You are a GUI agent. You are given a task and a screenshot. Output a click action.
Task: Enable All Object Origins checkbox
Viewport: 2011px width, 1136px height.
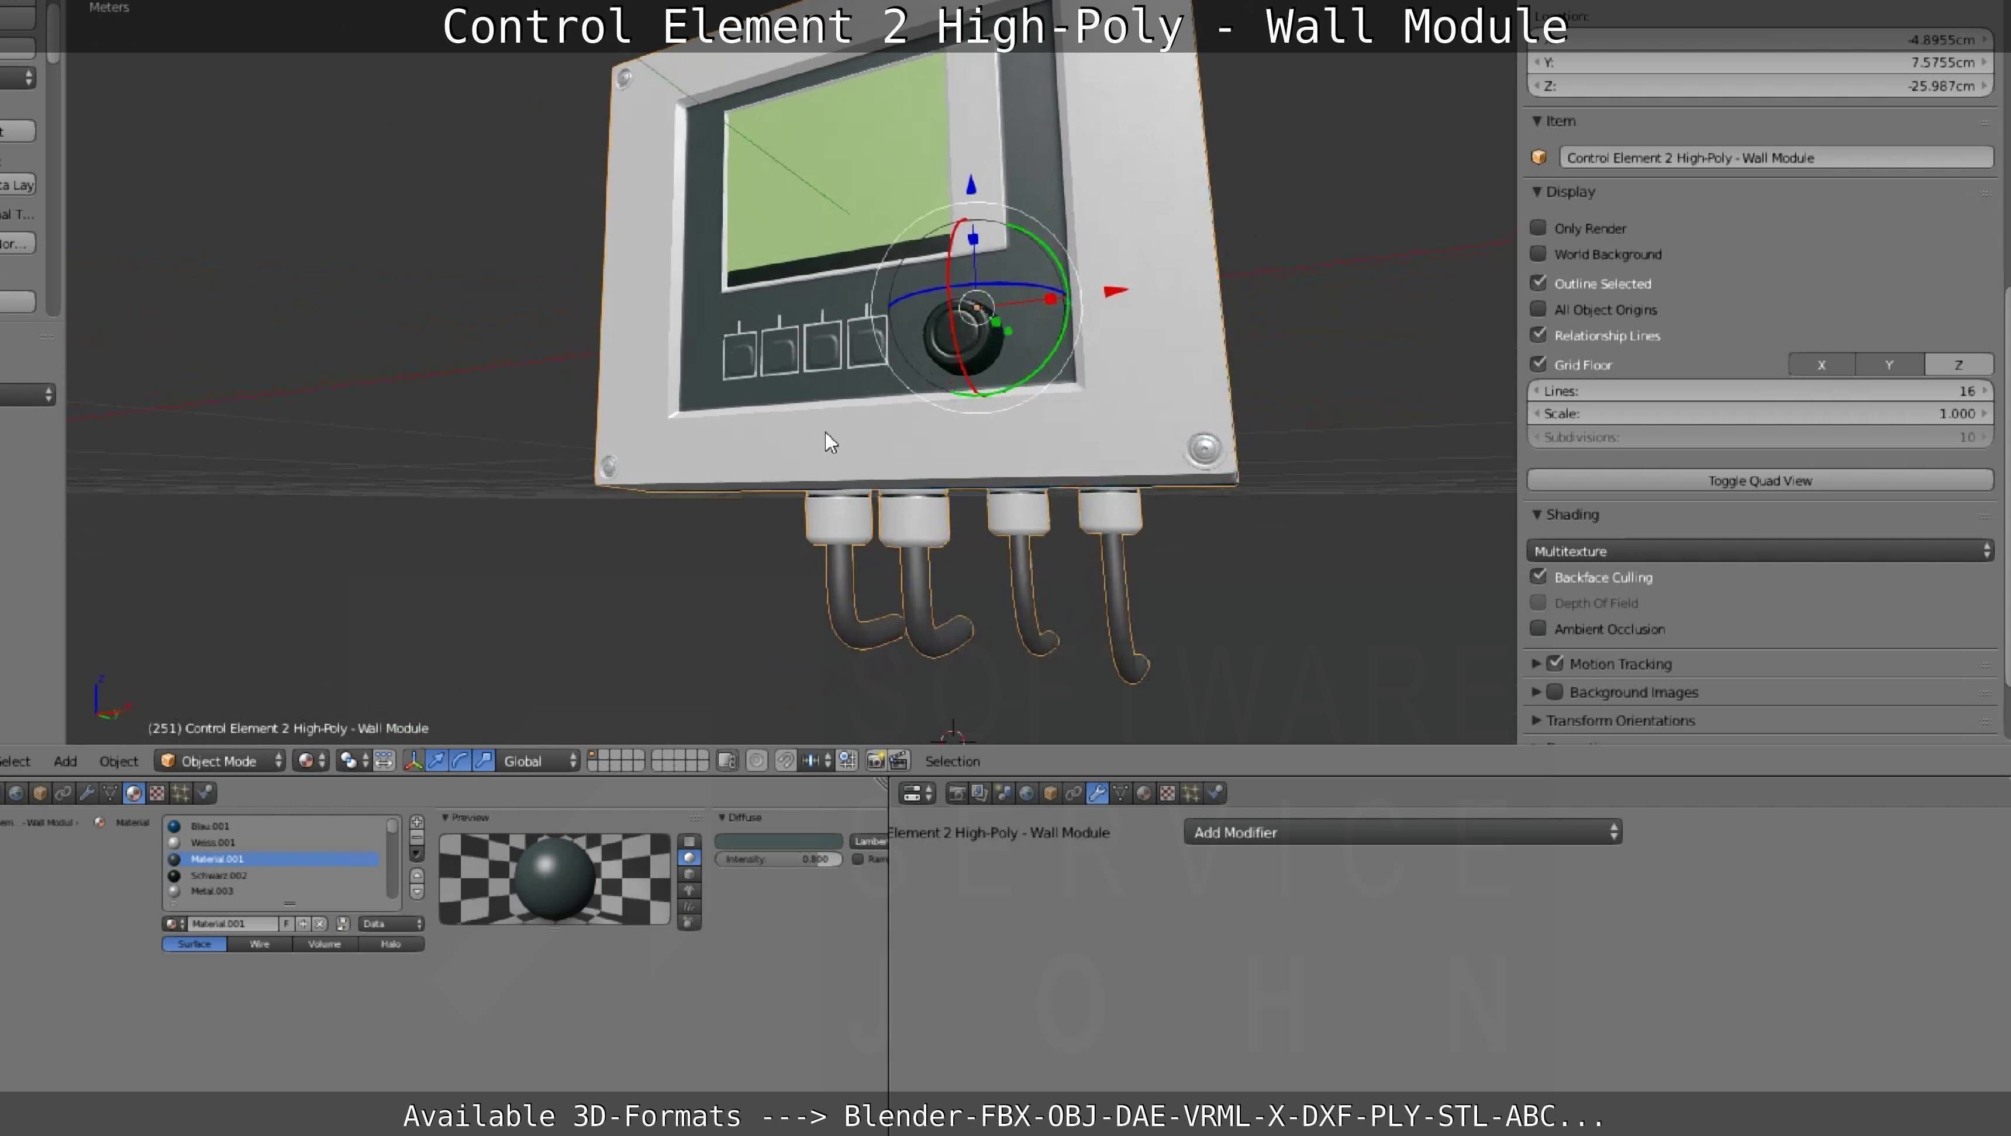tap(1538, 309)
